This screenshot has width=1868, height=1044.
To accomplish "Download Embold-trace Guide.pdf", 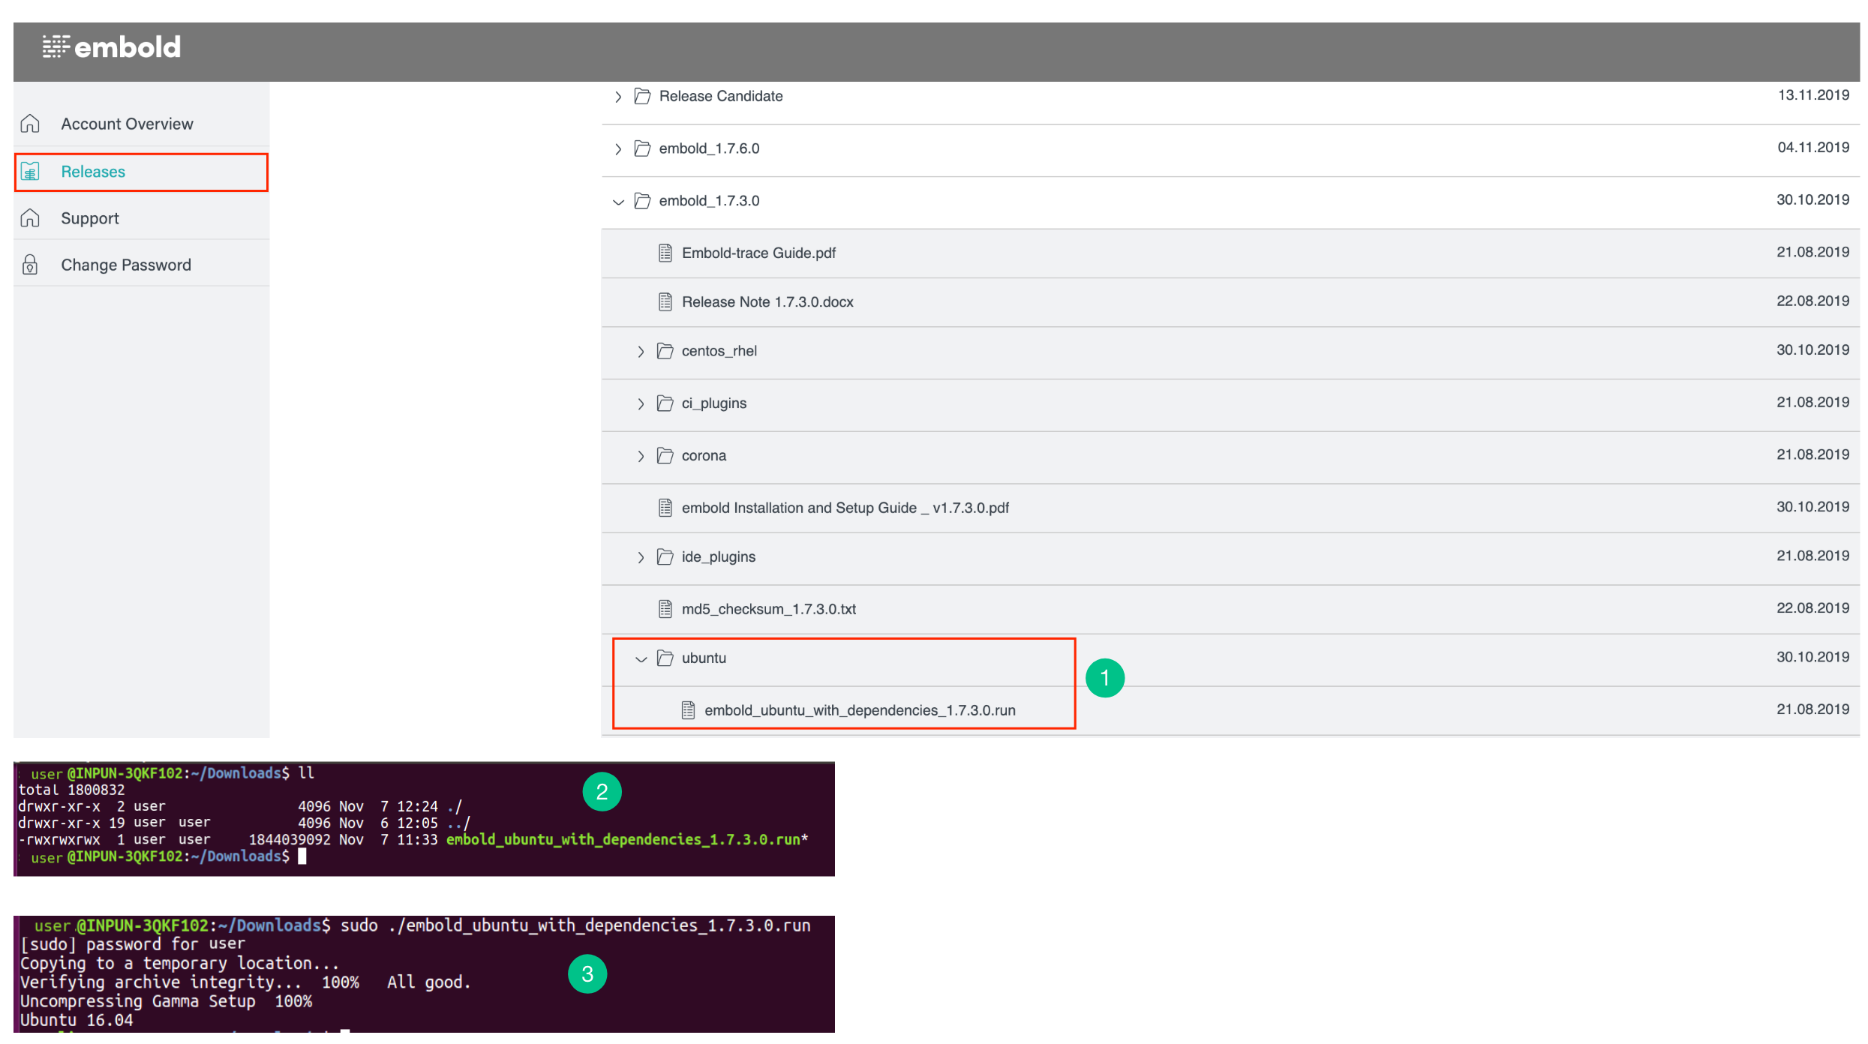I will tap(758, 253).
